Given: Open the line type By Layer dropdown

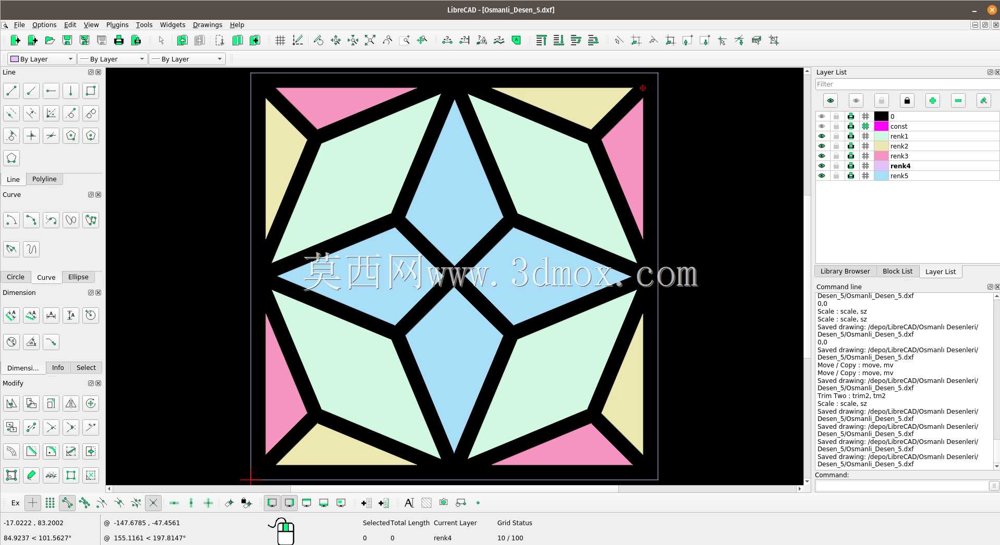Looking at the screenshot, I should [x=187, y=59].
